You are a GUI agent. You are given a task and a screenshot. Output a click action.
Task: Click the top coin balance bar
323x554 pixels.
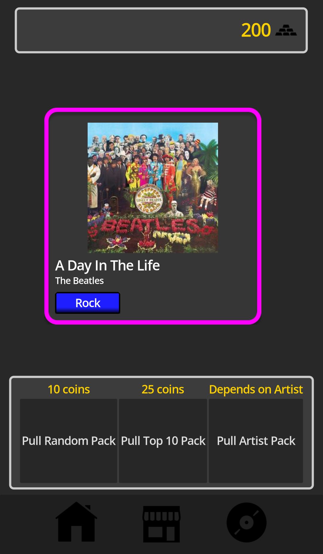tap(161, 30)
